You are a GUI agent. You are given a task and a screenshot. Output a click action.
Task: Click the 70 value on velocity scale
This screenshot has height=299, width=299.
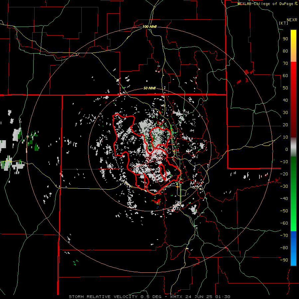(x=285, y=63)
